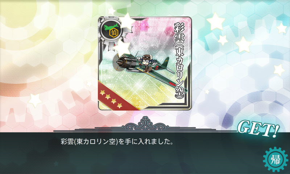Select the 彩雲 equipment card artwork
The height and width of the screenshot is (174, 290).
tap(145, 63)
